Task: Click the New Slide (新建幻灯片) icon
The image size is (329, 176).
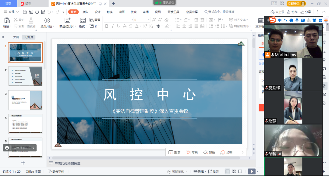Action: tap(68, 20)
